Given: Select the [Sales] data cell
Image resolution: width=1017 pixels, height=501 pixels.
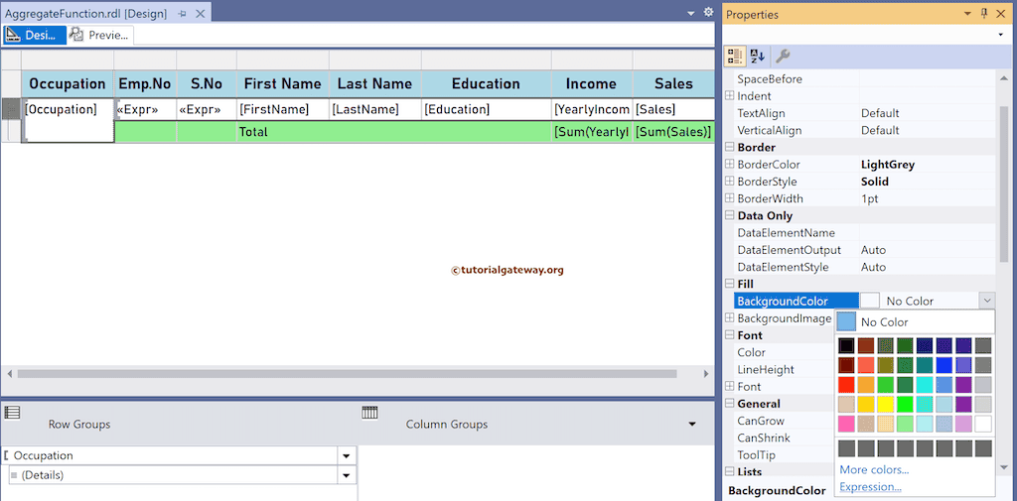Looking at the screenshot, I should [673, 109].
